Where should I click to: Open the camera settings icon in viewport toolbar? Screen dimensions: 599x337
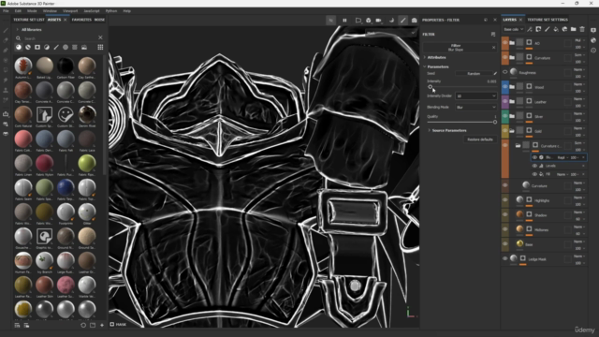point(378,21)
